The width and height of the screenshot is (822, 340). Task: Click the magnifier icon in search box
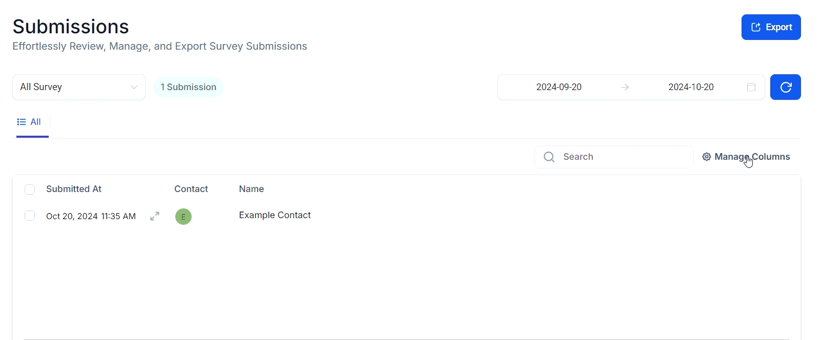tap(549, 157)
